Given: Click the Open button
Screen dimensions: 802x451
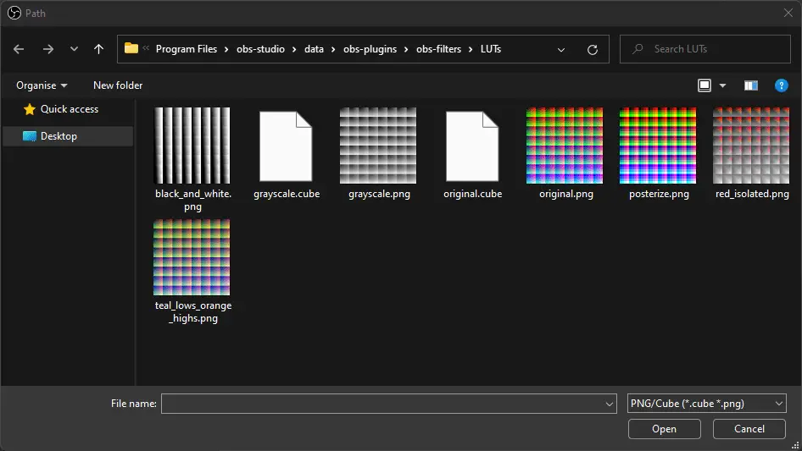Looking at the screenshot, I should pyautogui.click(x=664, y=429).
